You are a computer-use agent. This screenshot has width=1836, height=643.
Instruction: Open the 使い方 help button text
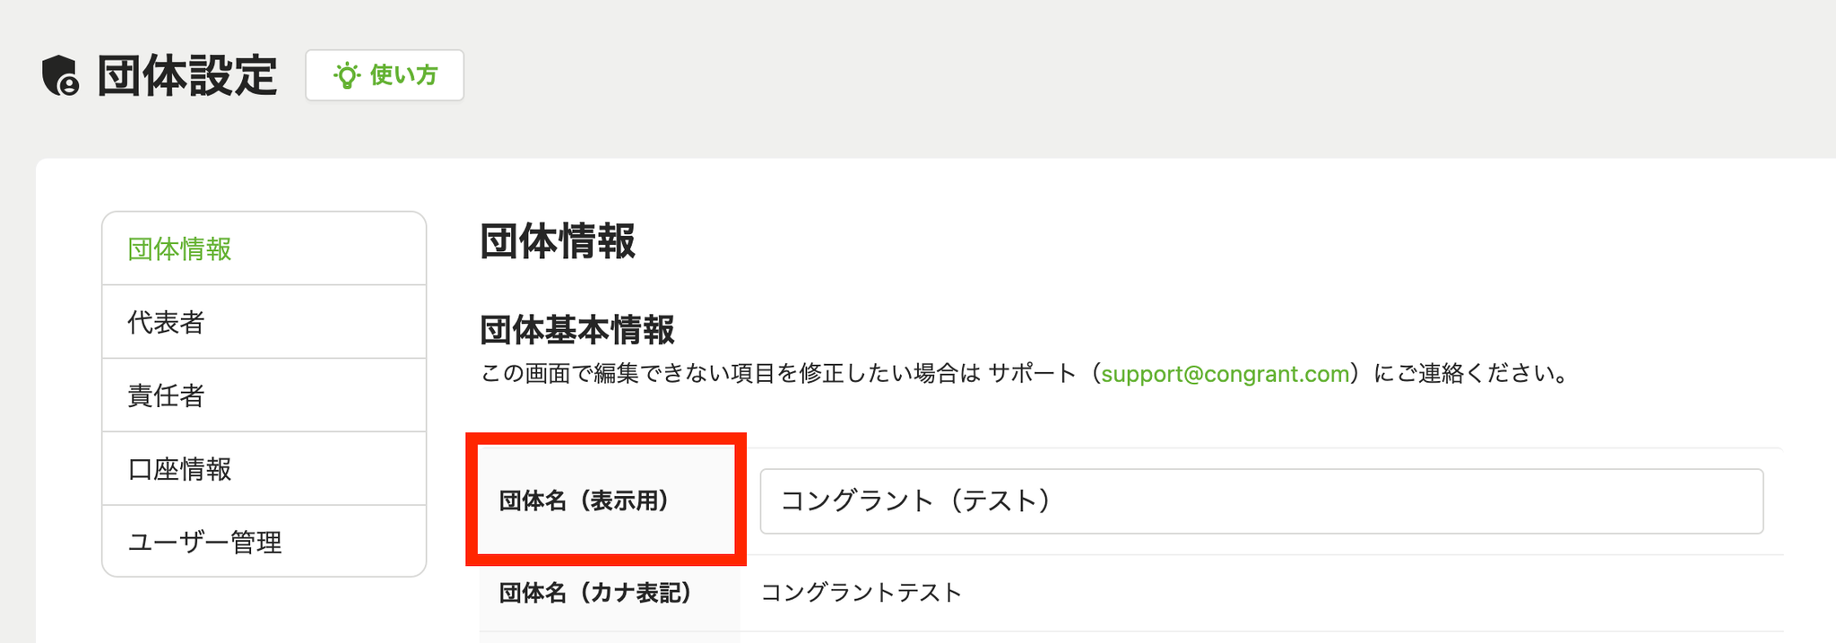point(403,75)
